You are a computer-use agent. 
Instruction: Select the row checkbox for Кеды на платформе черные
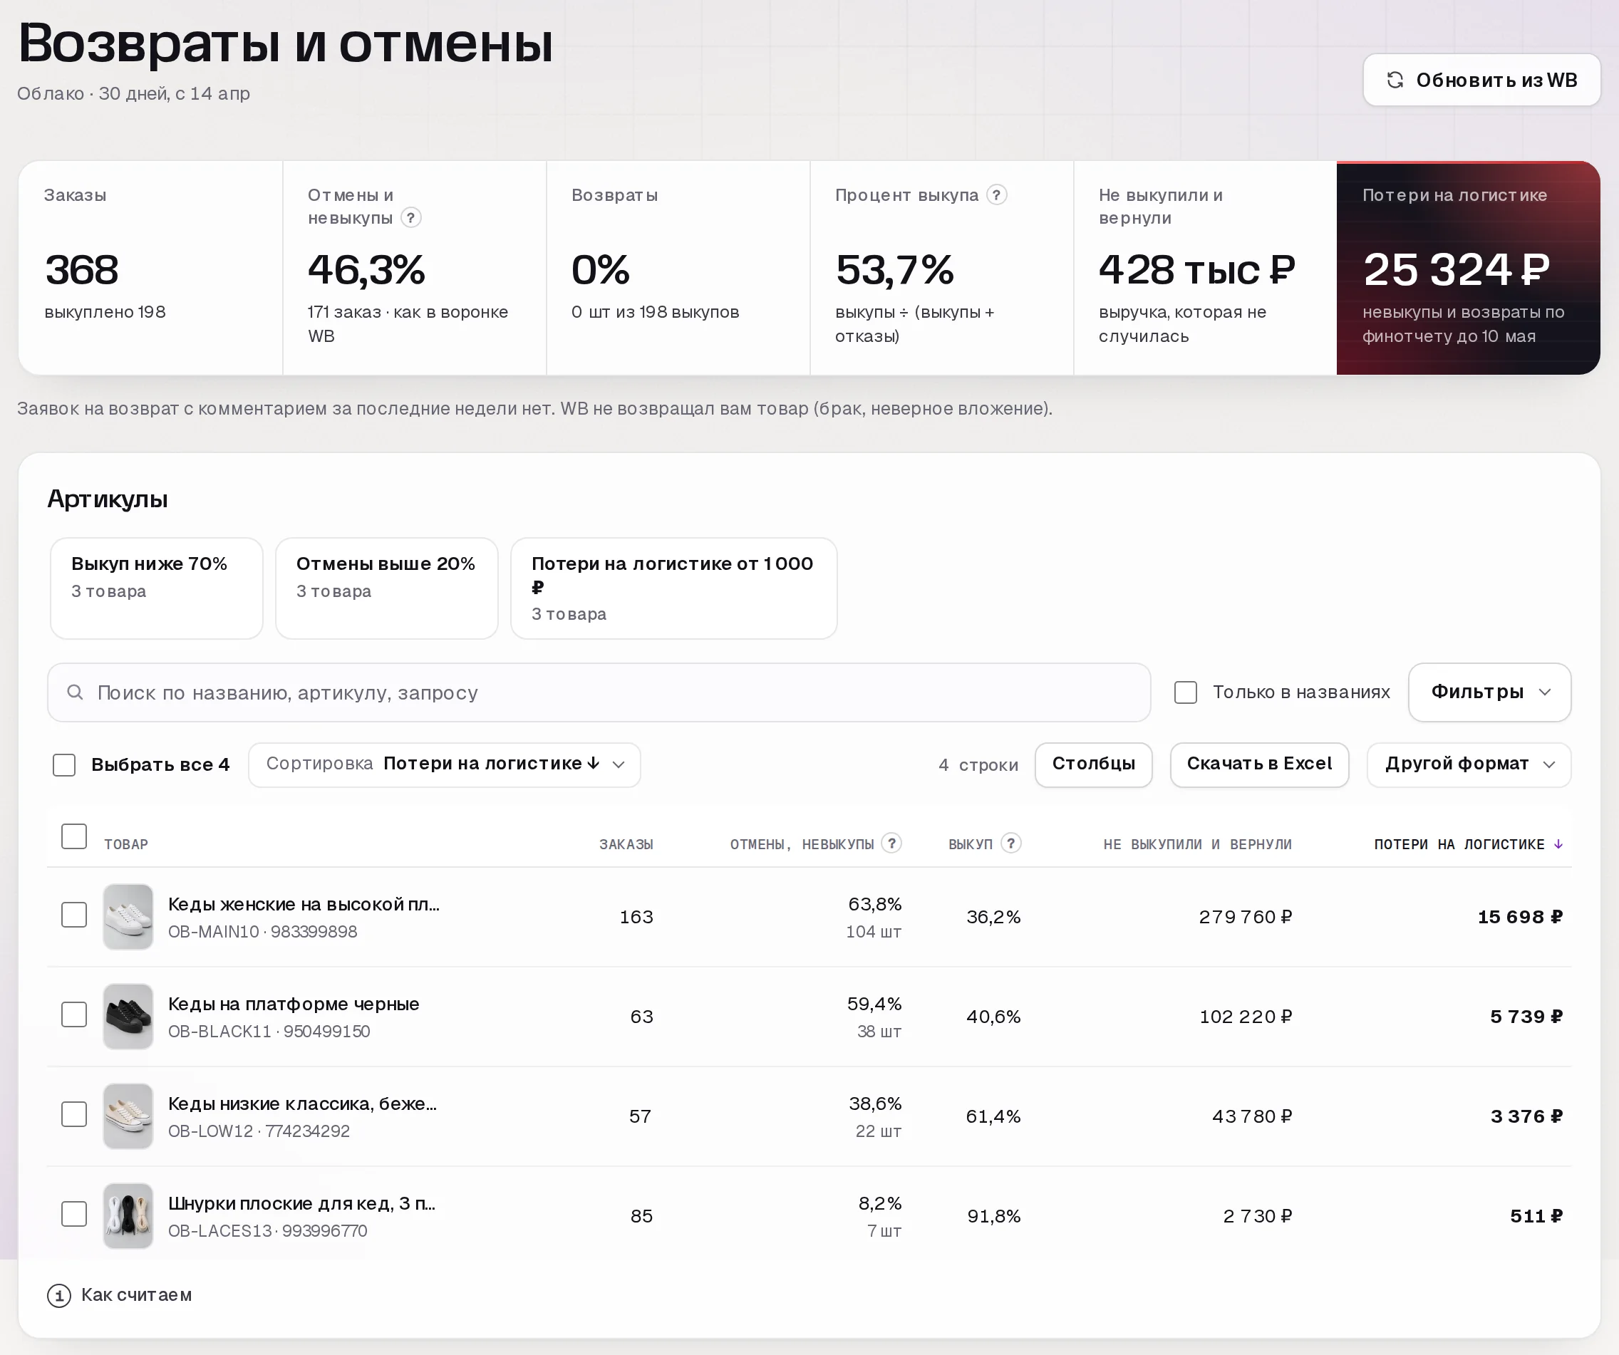(74, 1014)
